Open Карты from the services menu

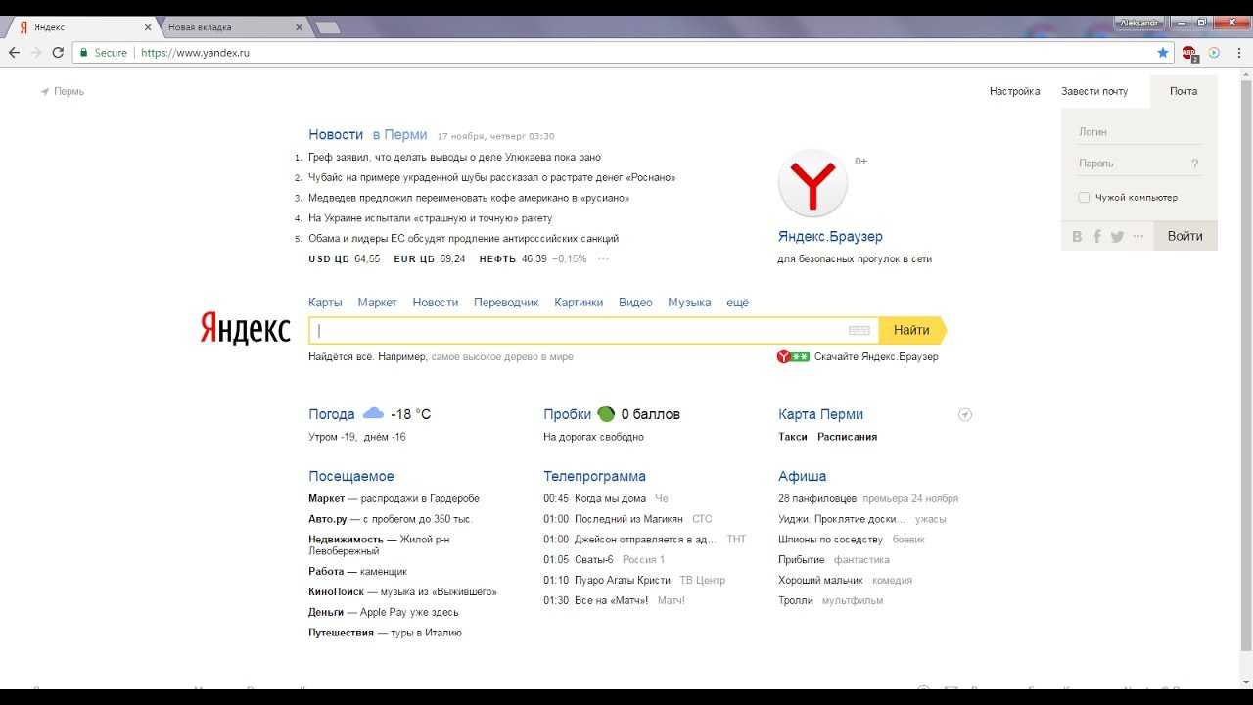[x=325, y=303]
